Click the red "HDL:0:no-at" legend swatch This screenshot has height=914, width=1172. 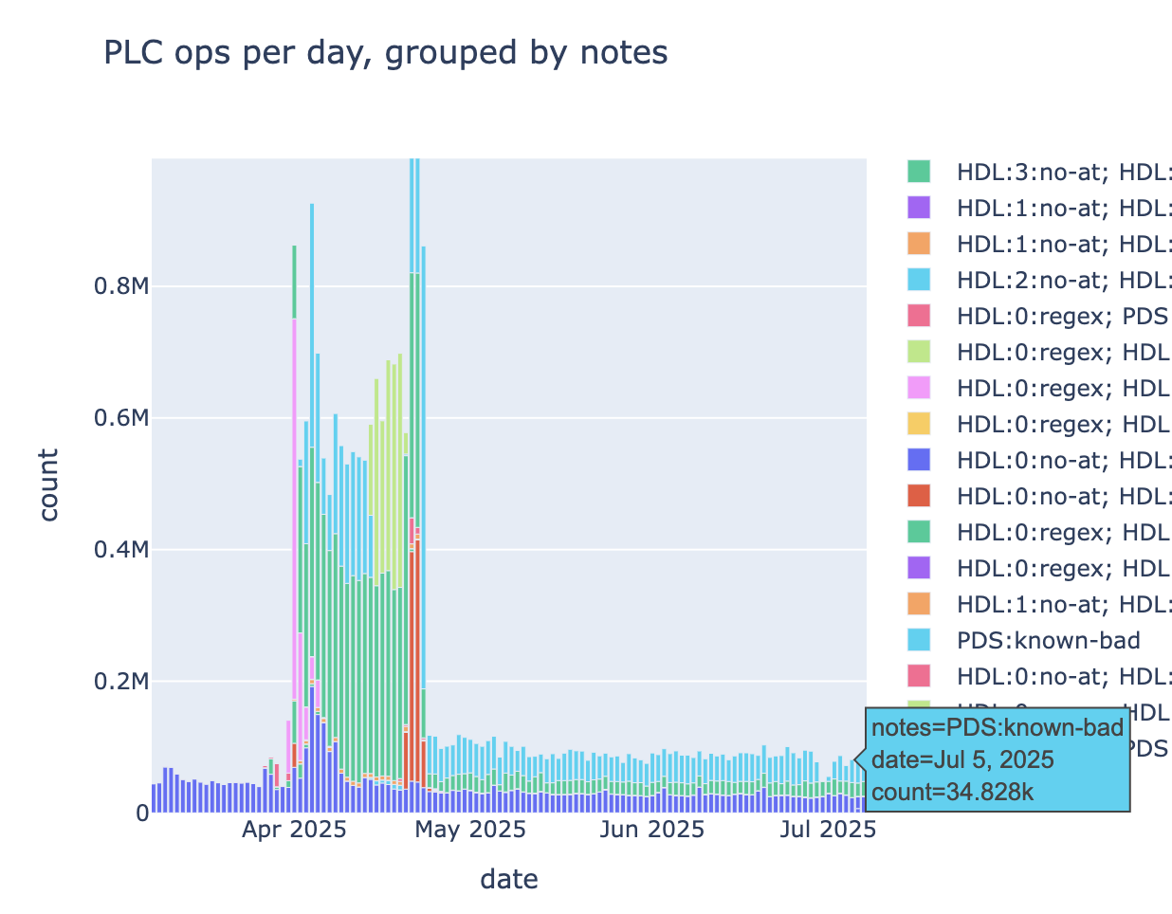(919, 495)
